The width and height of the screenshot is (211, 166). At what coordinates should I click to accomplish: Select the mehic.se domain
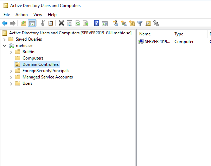point(24,46)
